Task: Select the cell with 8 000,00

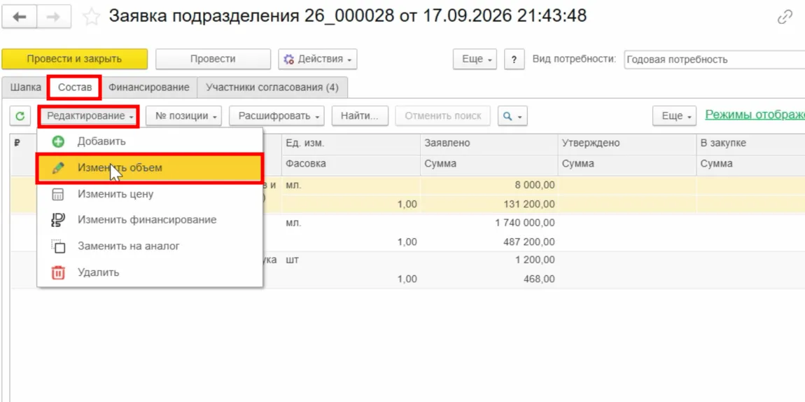Action: (x=489, y=186)
